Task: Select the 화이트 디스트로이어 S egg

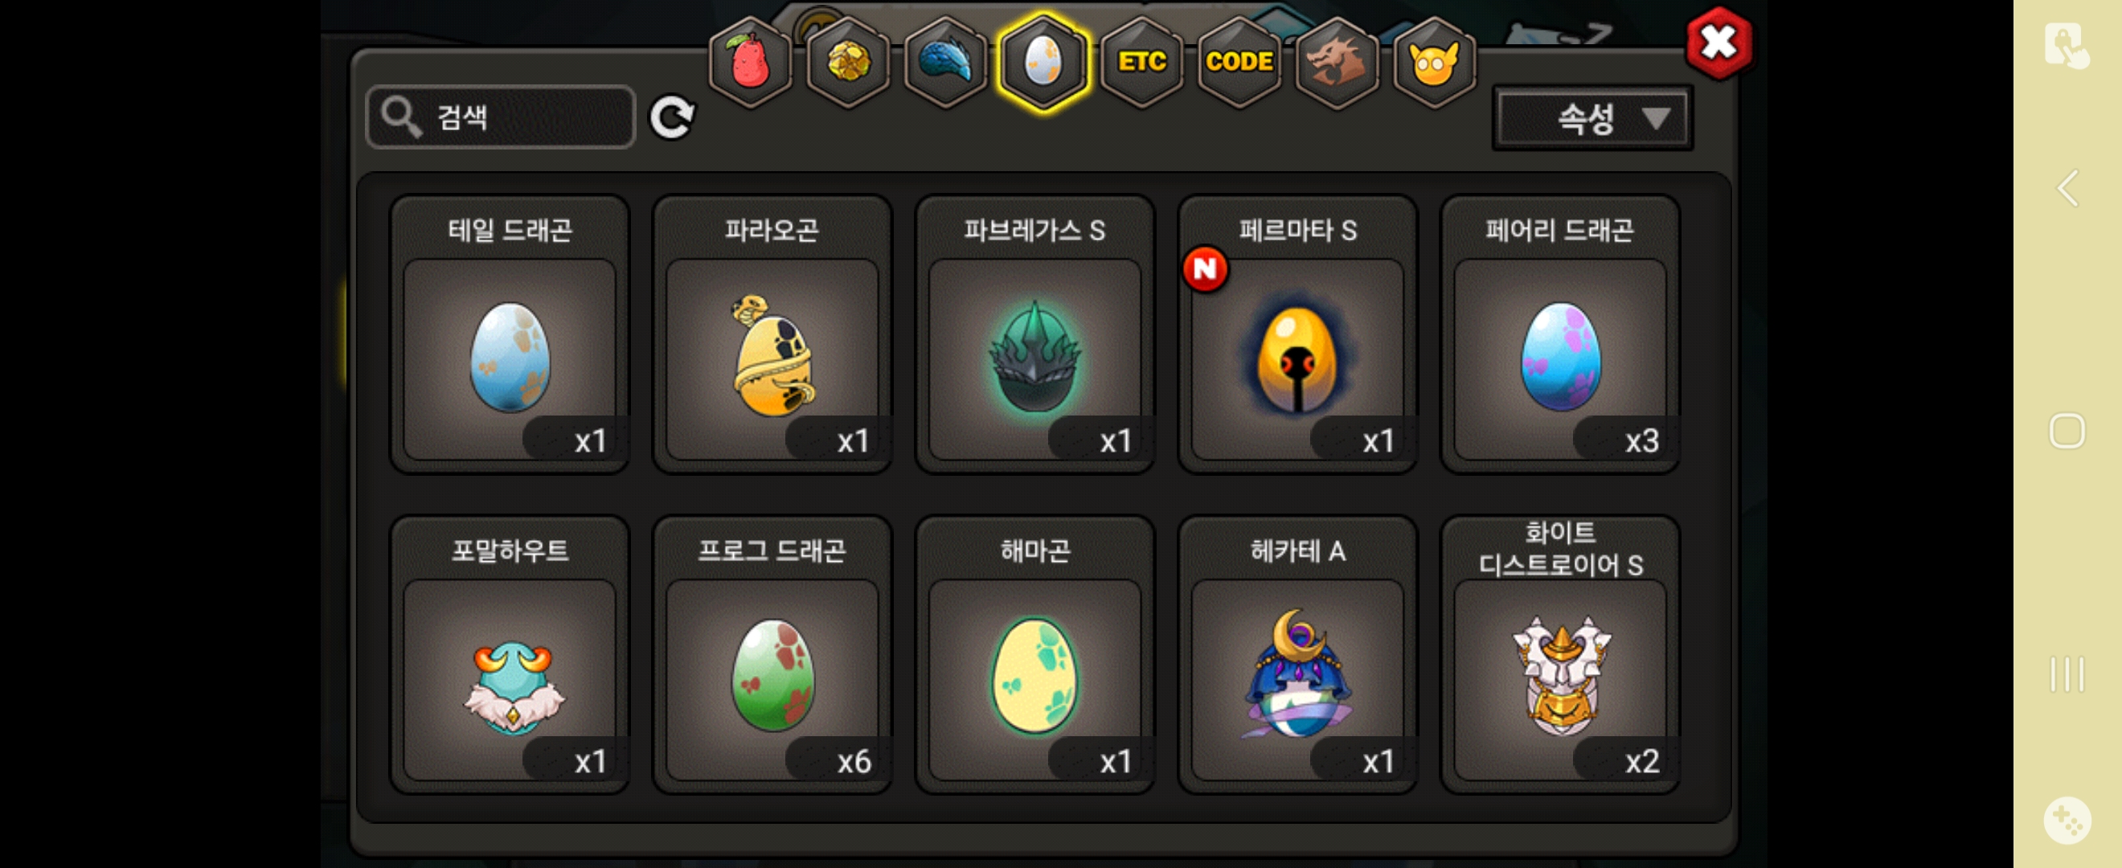Action: coord(1559,655)
